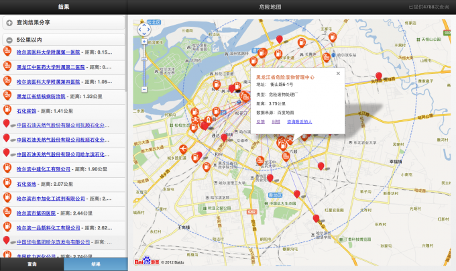
Task: Click the airplane marker on the map
Action: coord(183,150)
